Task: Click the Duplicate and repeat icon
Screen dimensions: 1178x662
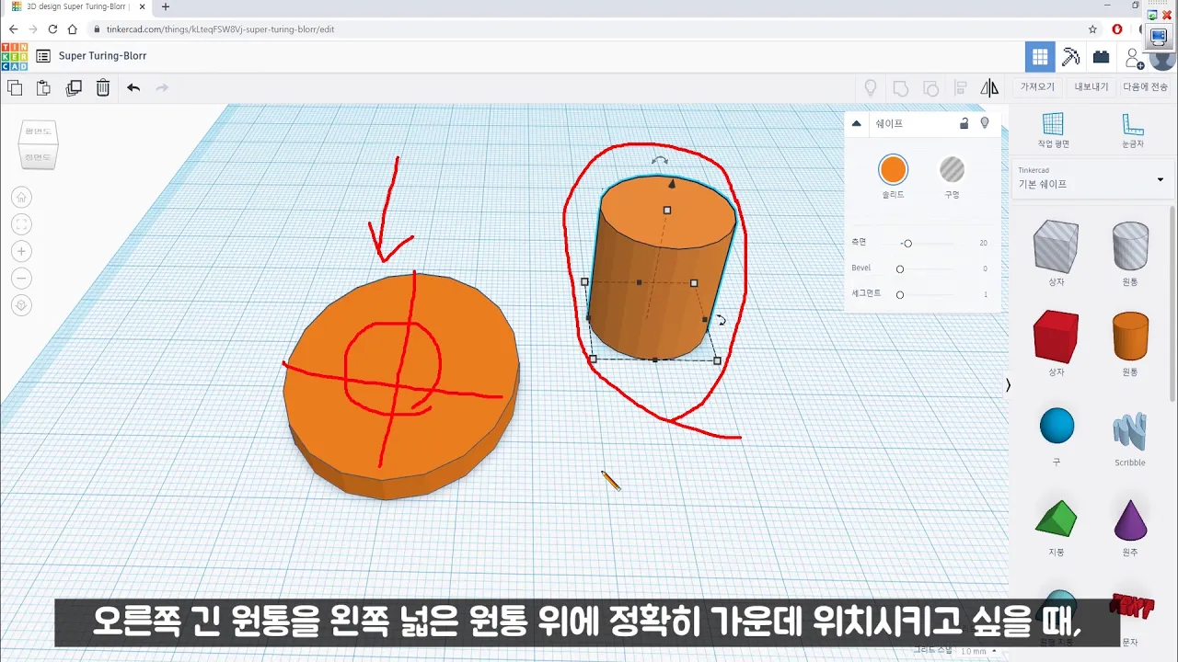Action: point(74,88)
